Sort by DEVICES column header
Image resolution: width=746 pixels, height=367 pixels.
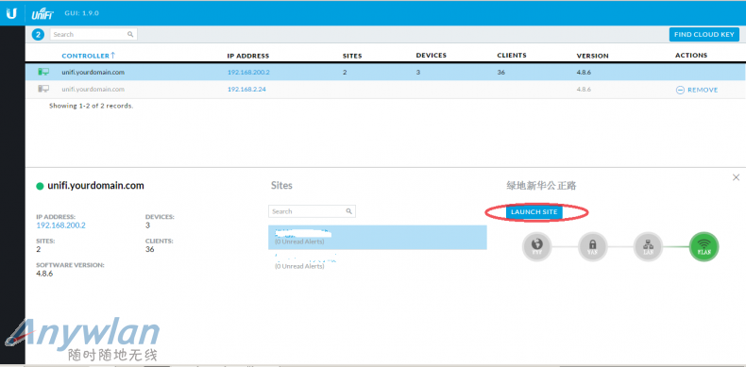click(x=431, y=55)
